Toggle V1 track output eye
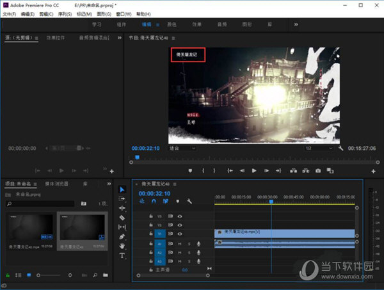384x290 pixels. coord(180,234)
